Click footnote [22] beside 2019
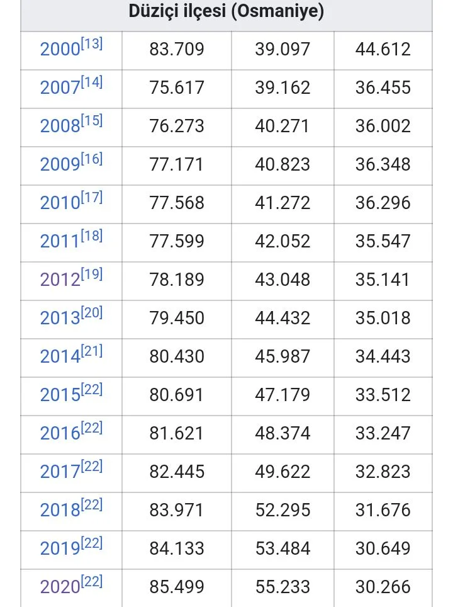Screen dimensions: 453x607 click(91, 543)
